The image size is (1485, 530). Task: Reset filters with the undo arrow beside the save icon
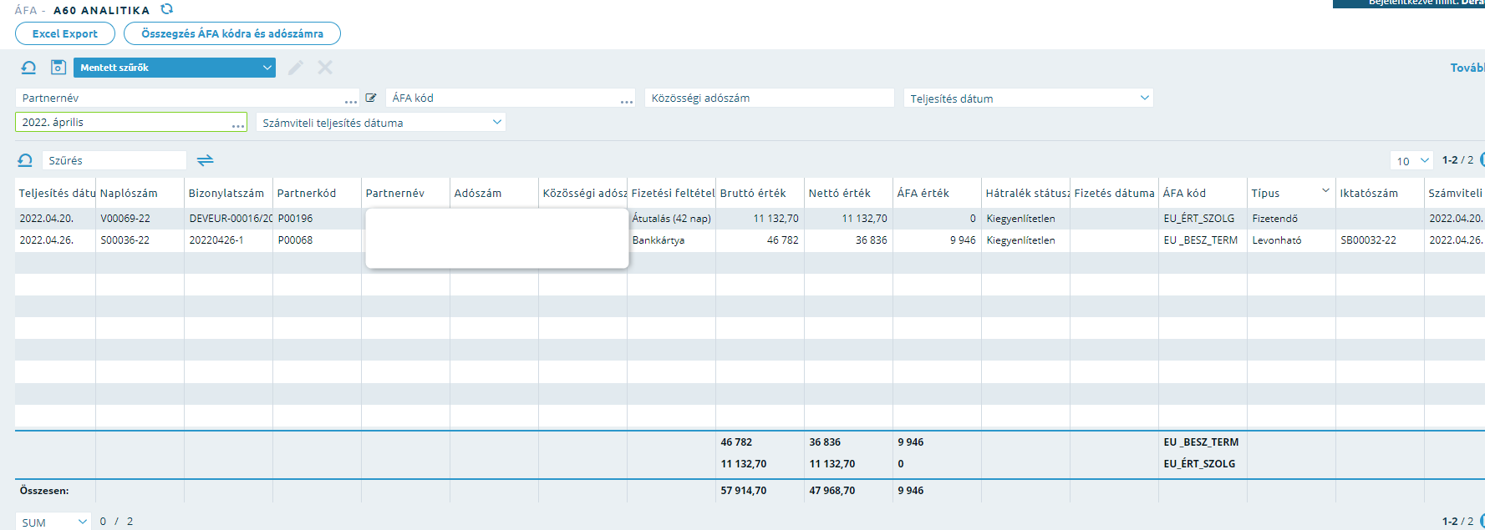tap(28, 68)
